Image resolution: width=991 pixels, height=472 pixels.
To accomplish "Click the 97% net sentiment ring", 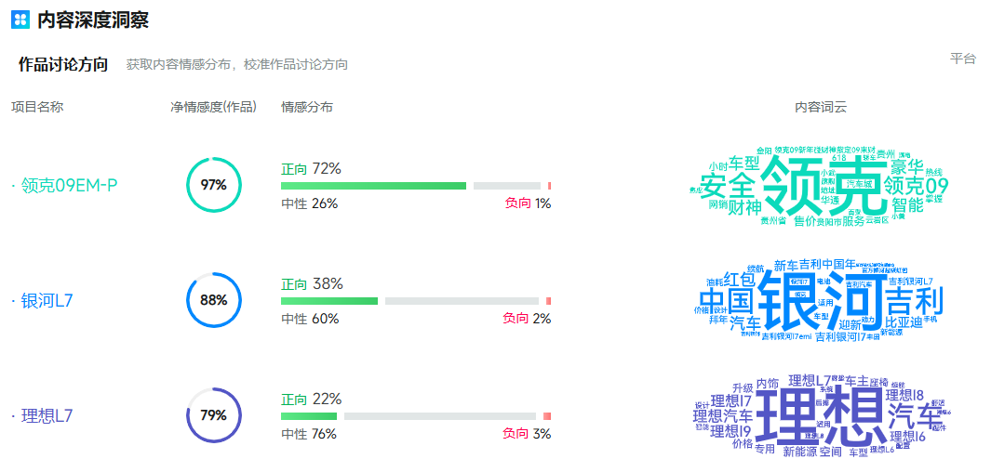I will pyautogui.click(x=214, y=185).
